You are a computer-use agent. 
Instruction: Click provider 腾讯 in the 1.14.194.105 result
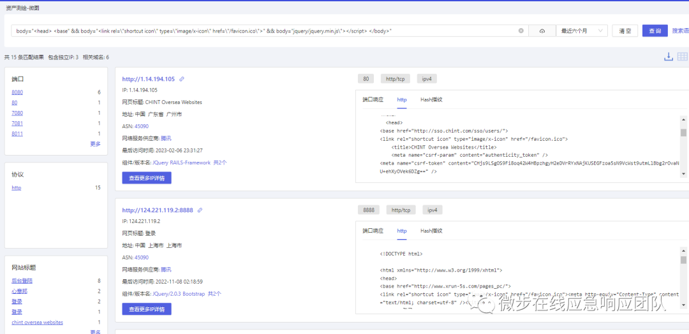point(166,138)
